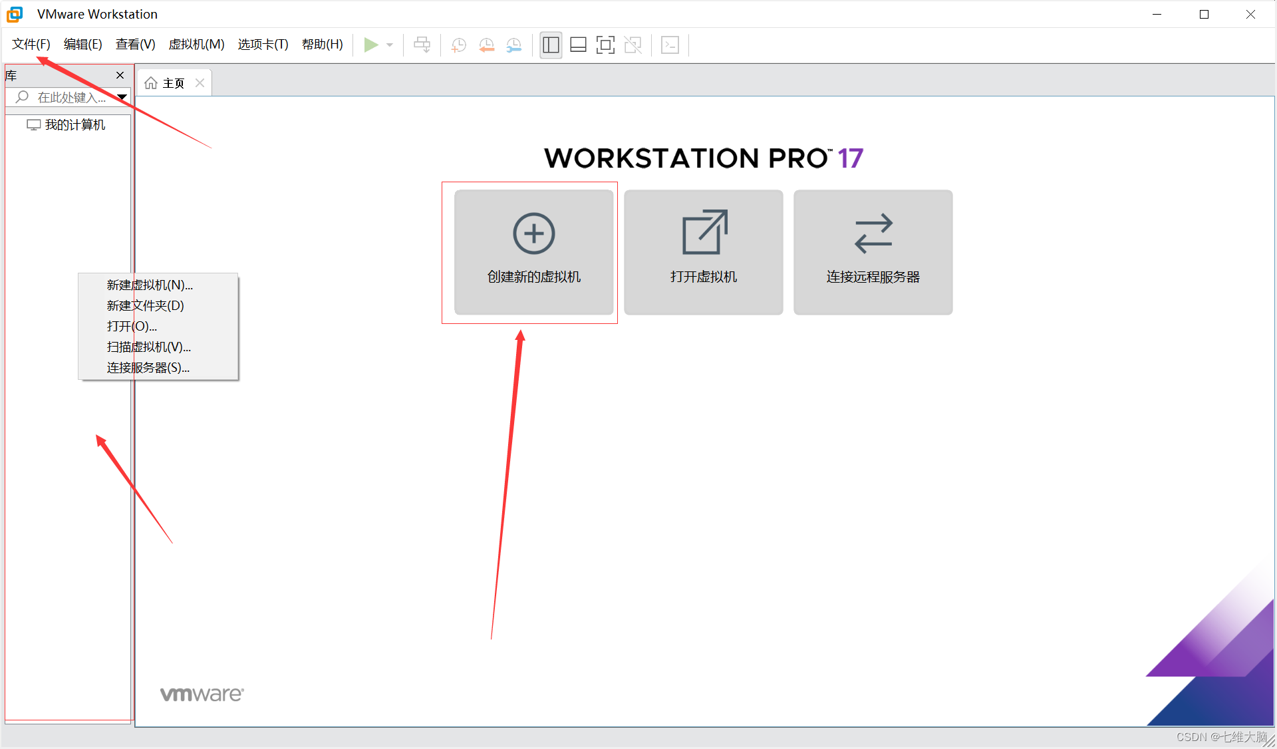
Task: Open the 文件(F) menu
Action: [x=31, y=44]
